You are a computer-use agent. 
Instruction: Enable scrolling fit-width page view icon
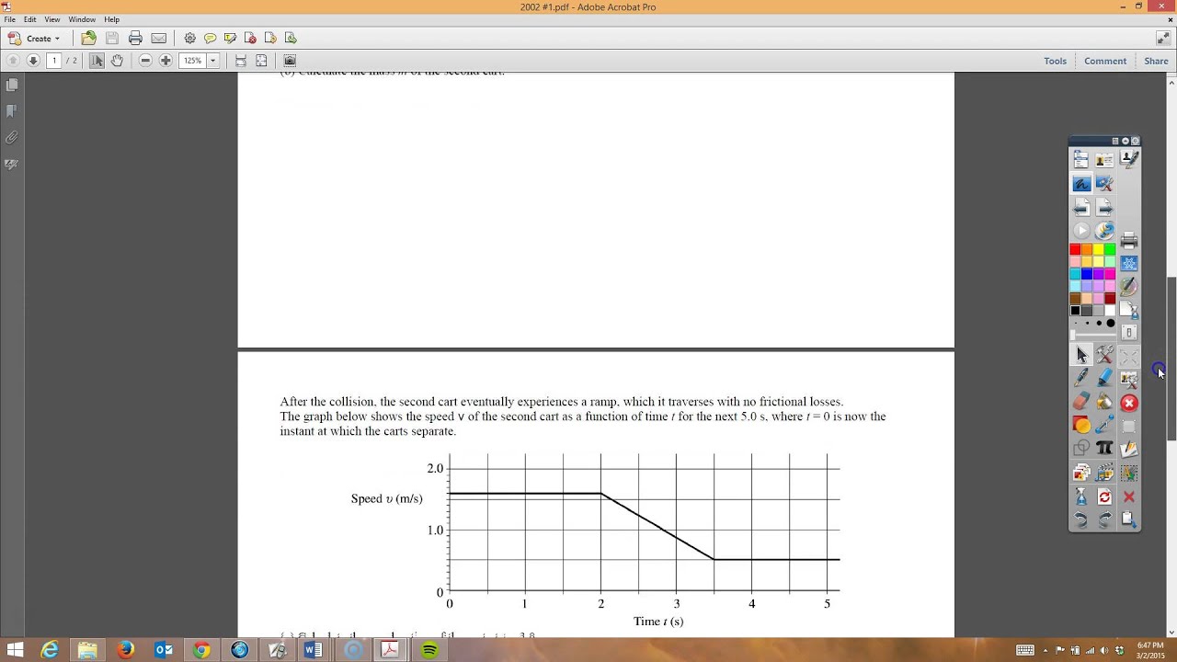click(x=241, y=61)
